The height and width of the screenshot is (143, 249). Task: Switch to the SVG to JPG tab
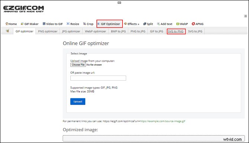[195, 32]
